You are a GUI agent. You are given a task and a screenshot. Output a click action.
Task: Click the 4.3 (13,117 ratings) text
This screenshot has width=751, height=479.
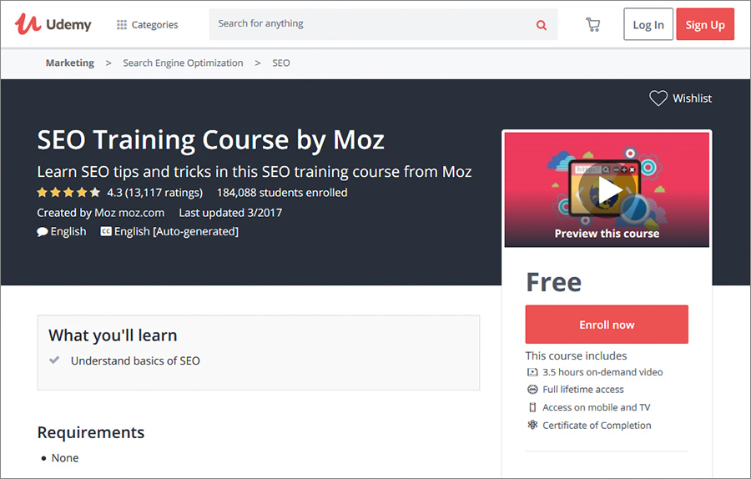point(154,193)
